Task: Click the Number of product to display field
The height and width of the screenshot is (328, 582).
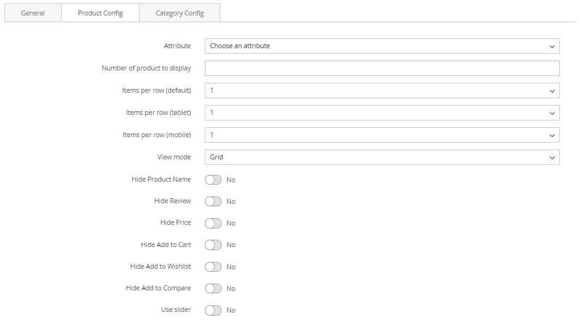Action: tap(381, 68)
